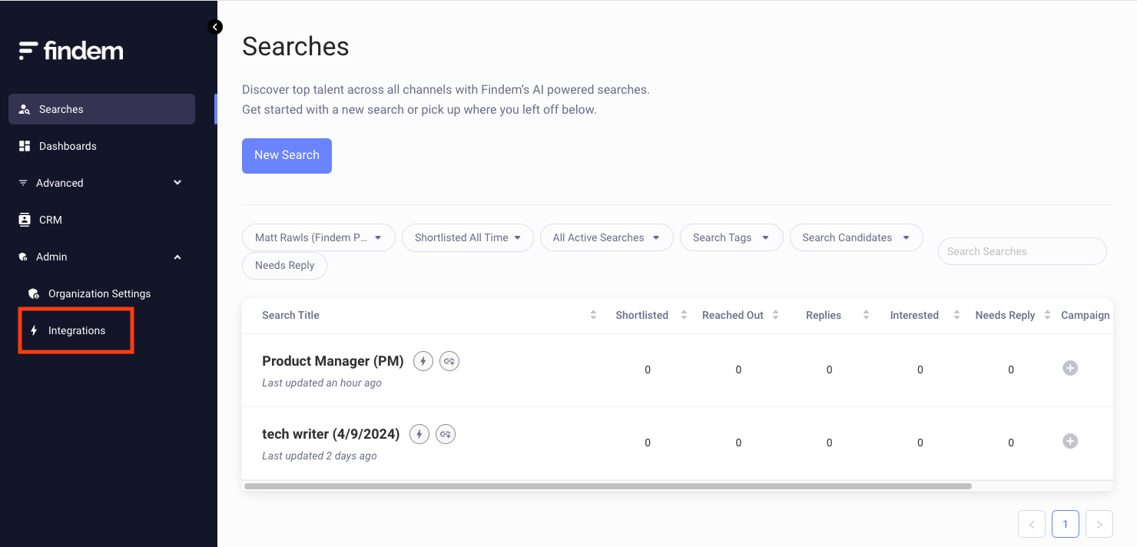This screenshot has height=547, width=1137.
Task: Toggle sorting on the Shortlisted column
Action: [x=684, y=315]
